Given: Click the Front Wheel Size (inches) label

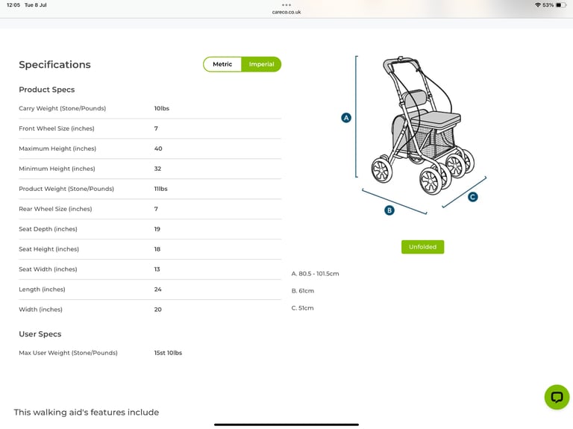Looking at the screenshot, I should [57, 128].
